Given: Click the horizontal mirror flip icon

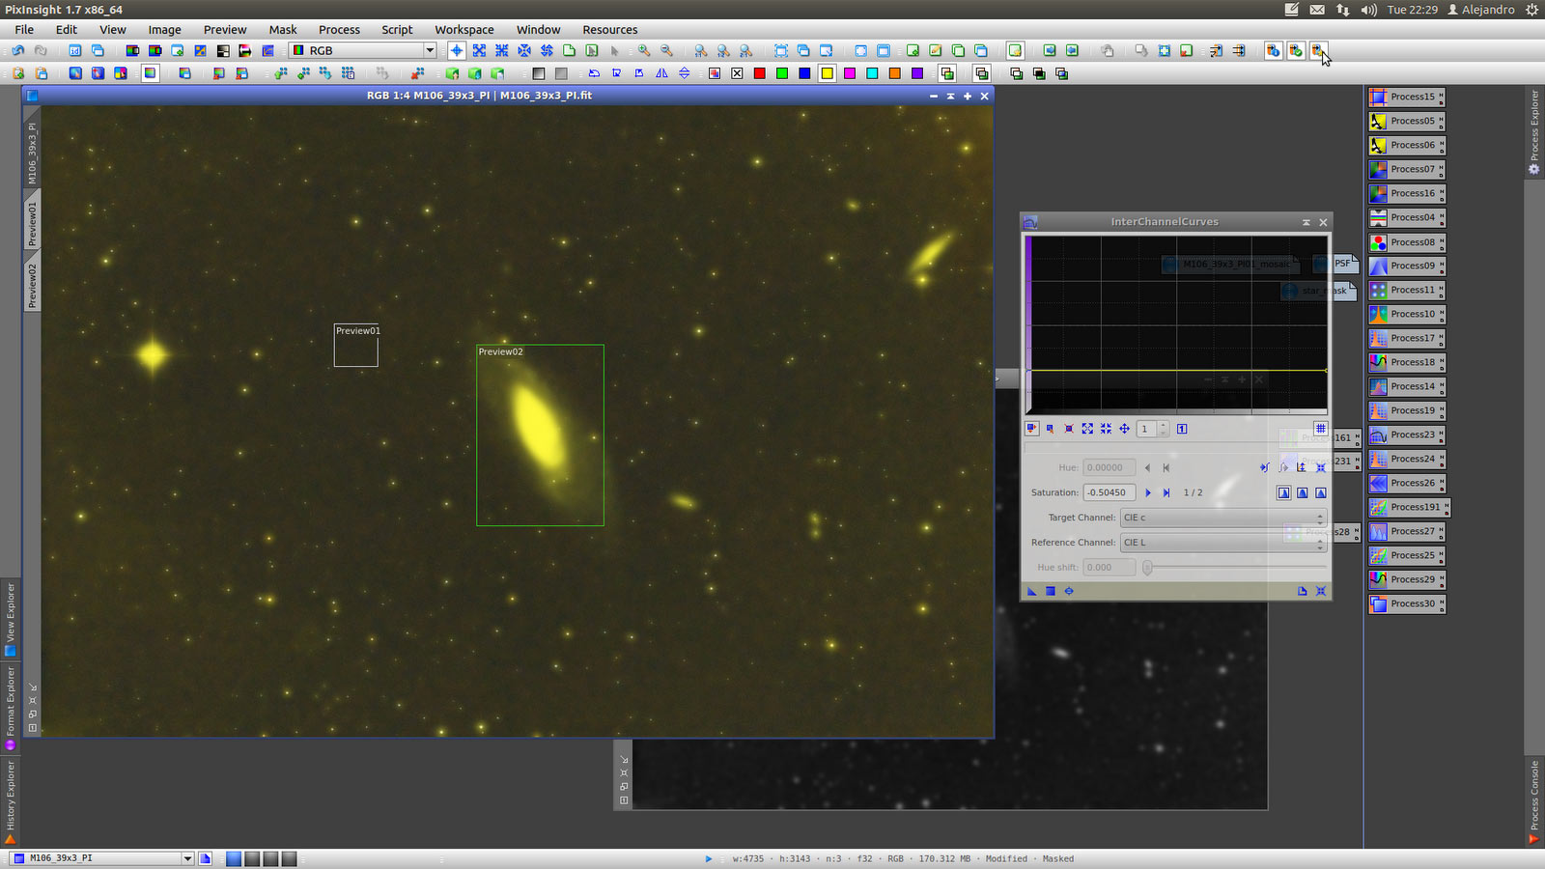Looking at the screenshot, I should (661, 73).
